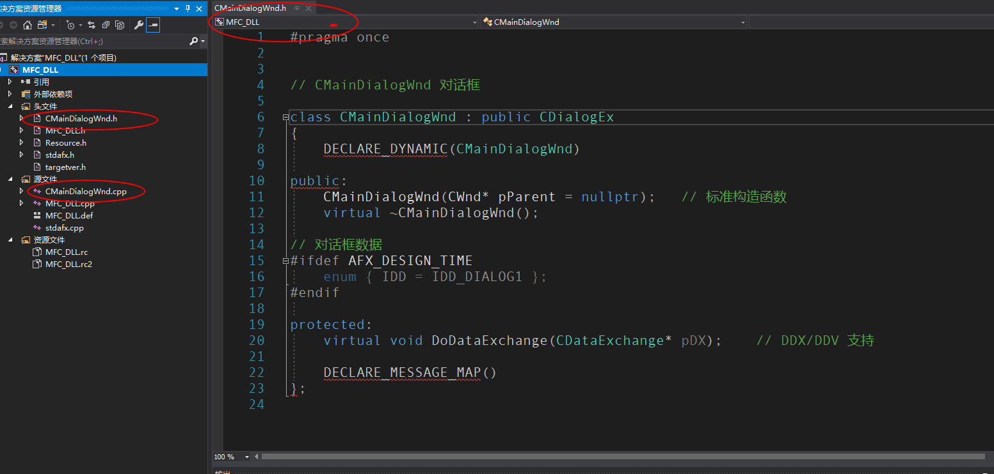Click the search magnifier icon
994x474 pixels.
pos(194,41)
